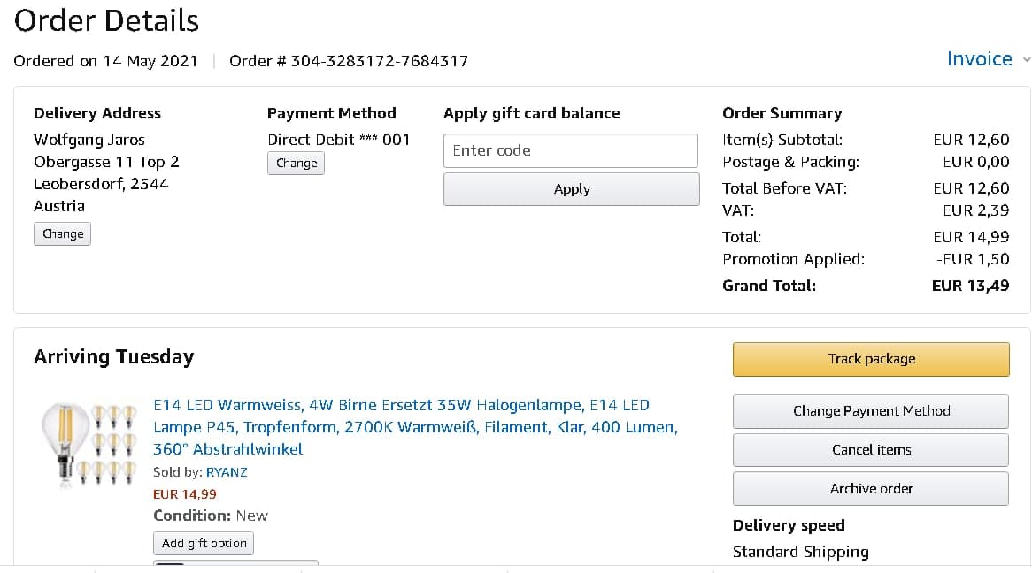Open the E14 LED Warmweiss product link
This screenshot has width=1032, height=573.
point(414,427)
